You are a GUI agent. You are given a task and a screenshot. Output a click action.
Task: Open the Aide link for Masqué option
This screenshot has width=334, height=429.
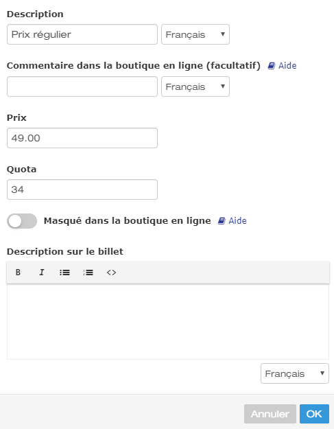[237, 221]
